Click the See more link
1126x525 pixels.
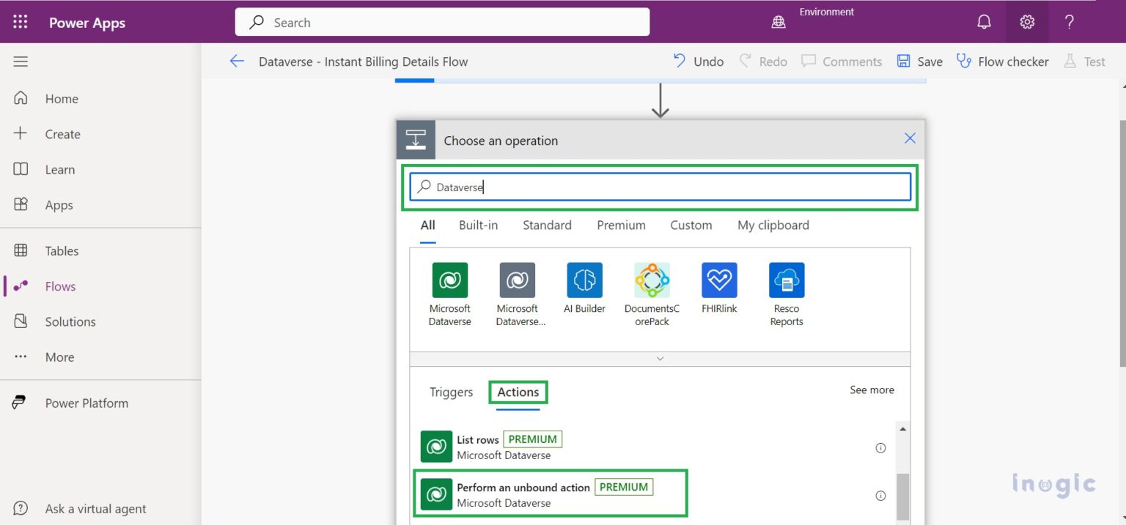tap(872, 390)
